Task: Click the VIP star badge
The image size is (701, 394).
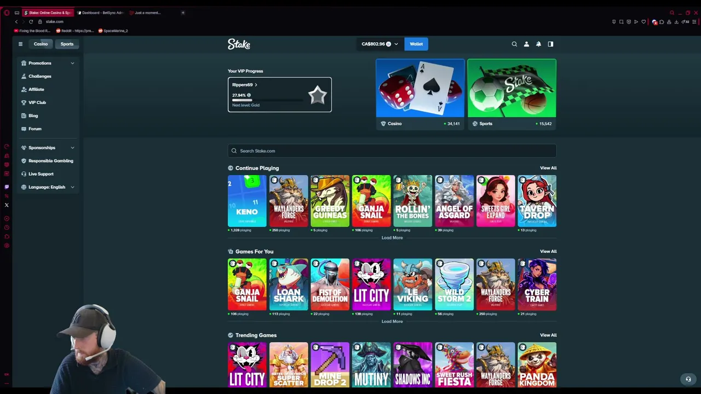Action: tap(318, 95)
